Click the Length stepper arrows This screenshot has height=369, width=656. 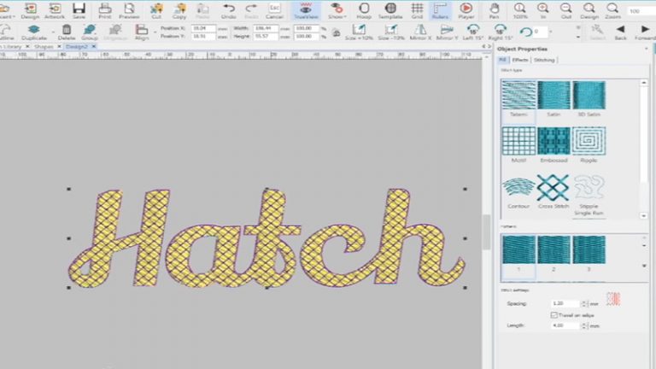[584, 325]
